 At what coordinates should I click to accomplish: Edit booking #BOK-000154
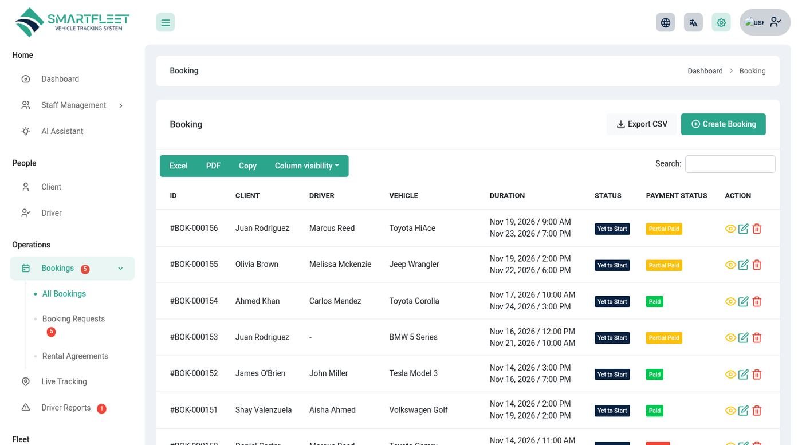tap(744, 301)
